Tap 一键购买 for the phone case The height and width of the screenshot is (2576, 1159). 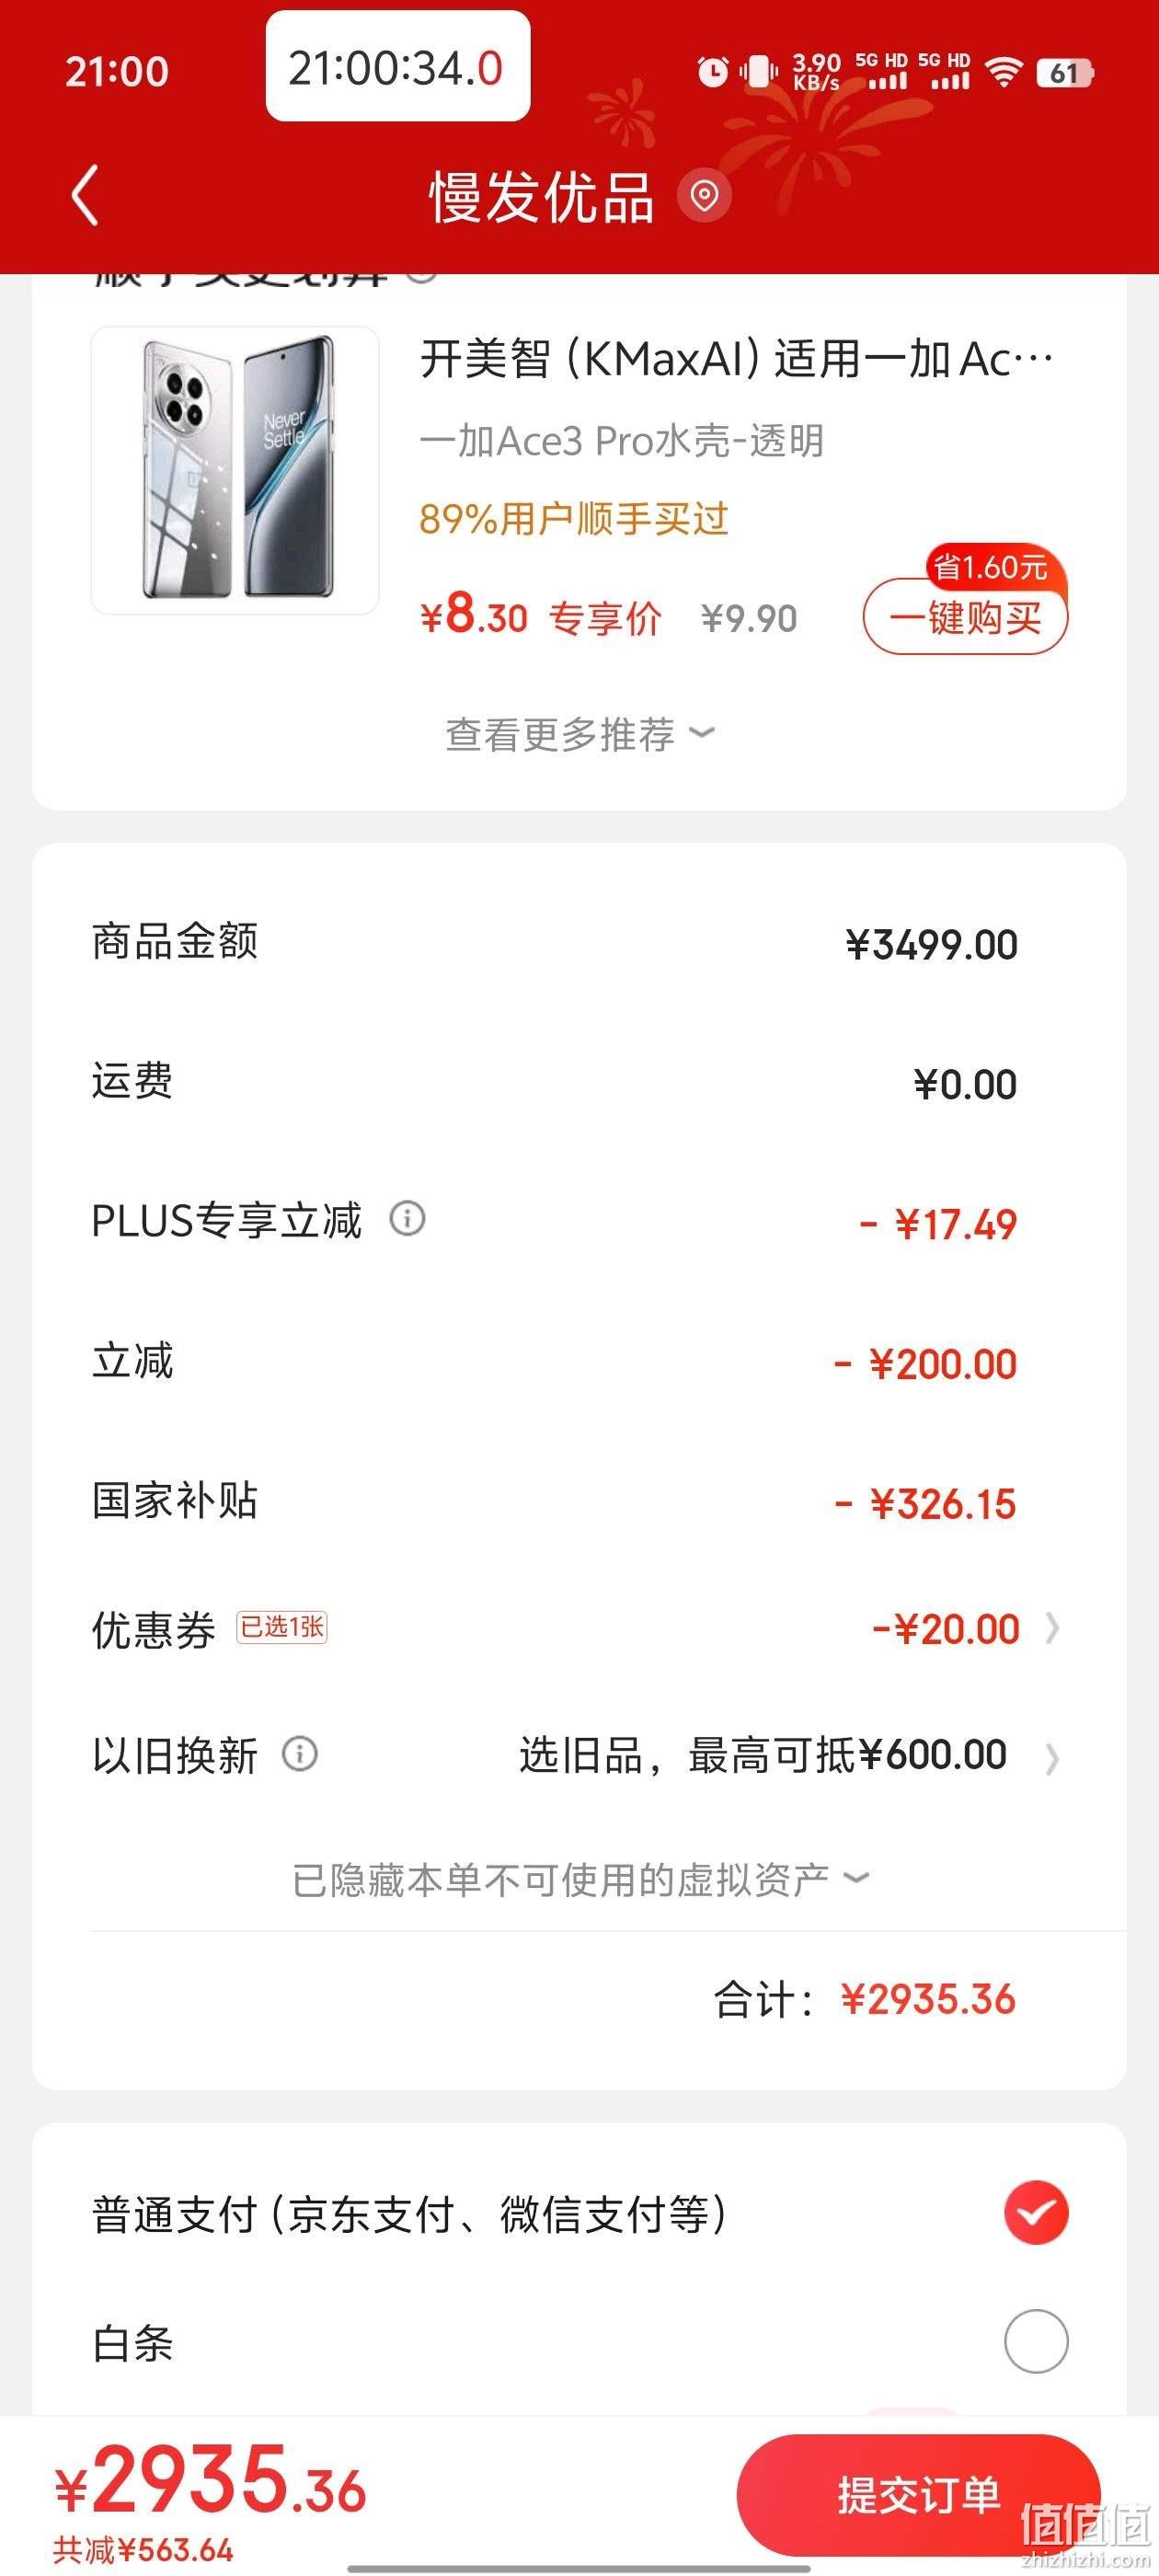tap(965, 617)
